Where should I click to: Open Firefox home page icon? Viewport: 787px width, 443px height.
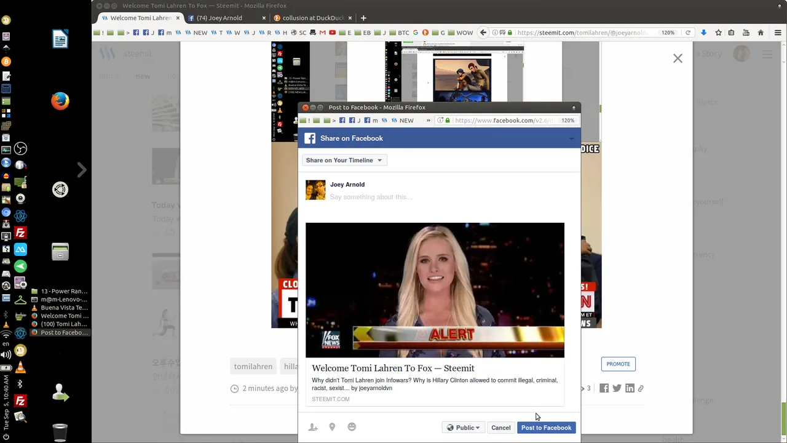click(x=761, y=33)
